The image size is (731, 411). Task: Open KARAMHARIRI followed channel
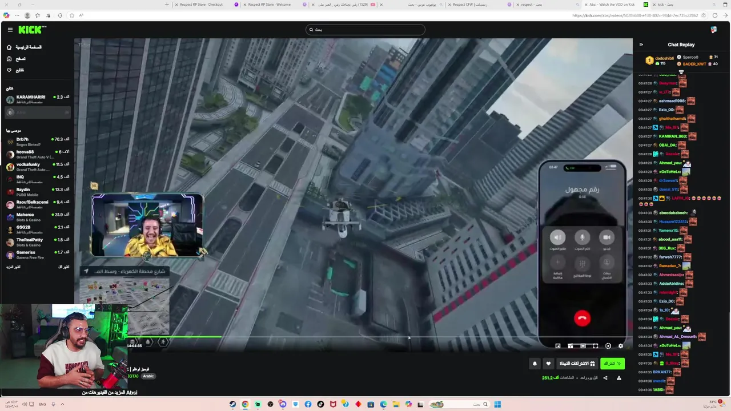click(38, 99)
